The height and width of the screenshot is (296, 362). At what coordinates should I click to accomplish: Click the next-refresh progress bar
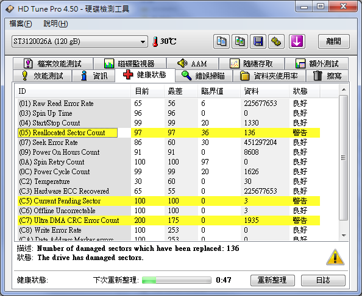click(177, 280)
